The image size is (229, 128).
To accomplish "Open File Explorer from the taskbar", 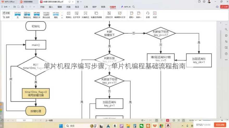I will 128,126.
